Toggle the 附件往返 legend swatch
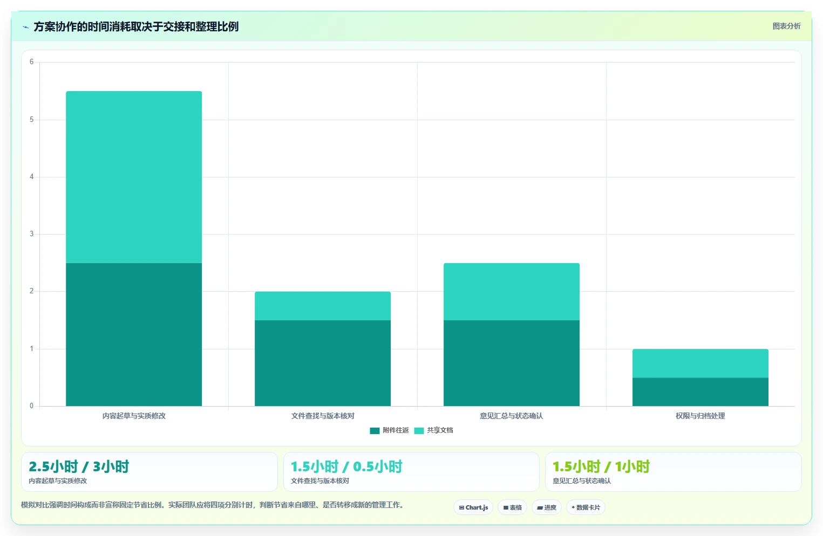This screenshot has height=536, width=823. 375,430
